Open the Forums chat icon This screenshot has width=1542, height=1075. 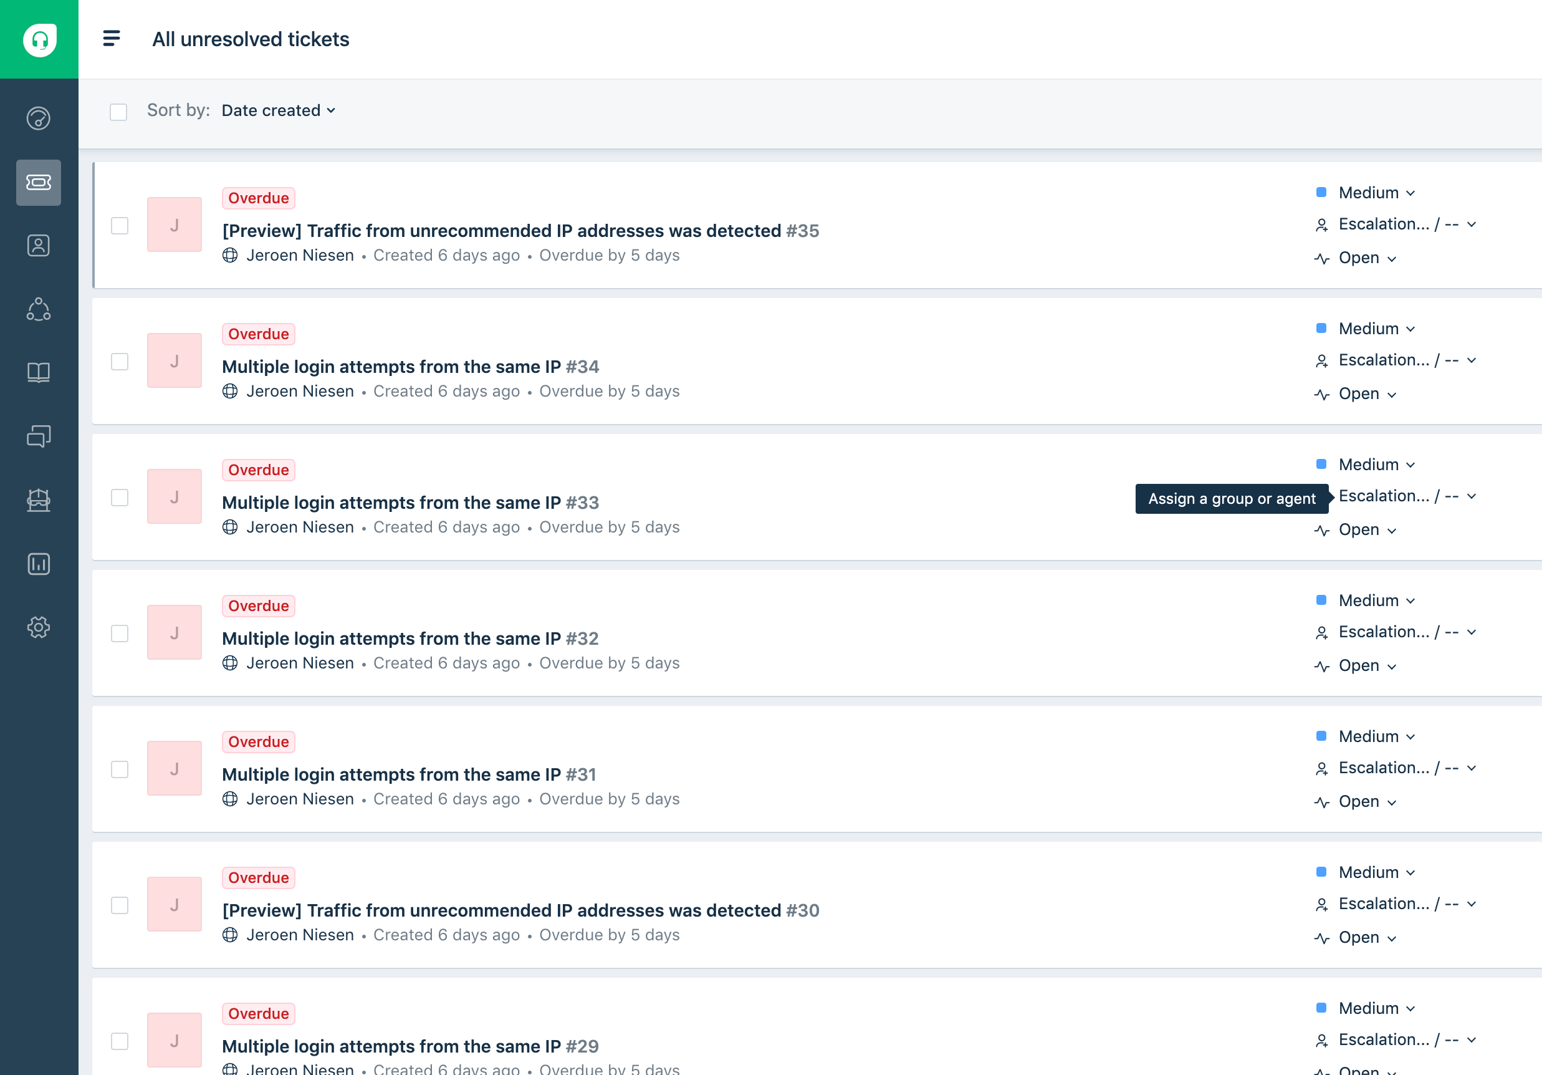click(38, 436)
